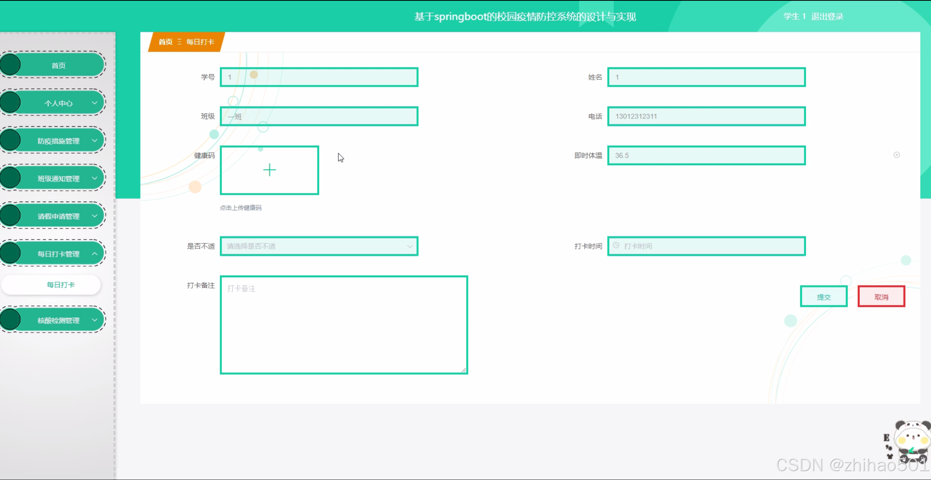The image size is (931, 480).
Task: Expand the 请假申请管理 menu
Action: 58,216
